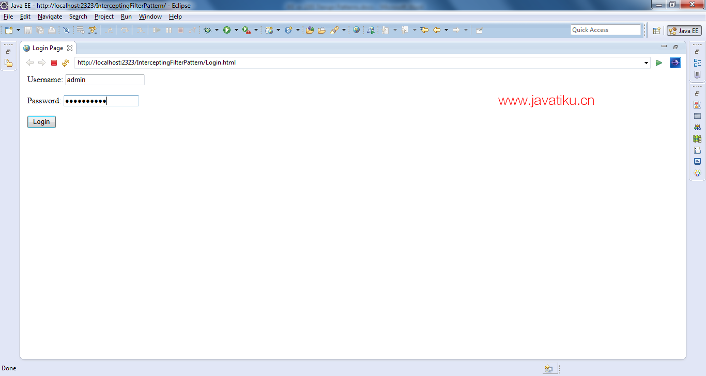Image resolution: width=706 pixels, height=376 pixels.
Task: Run the application with green play icon
Action: pyautogui.click(x=227, y=30)
